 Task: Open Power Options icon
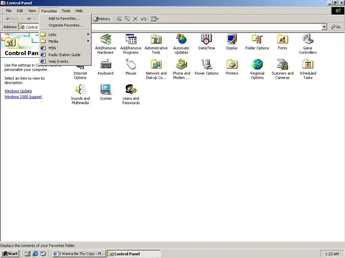(207, 67)
